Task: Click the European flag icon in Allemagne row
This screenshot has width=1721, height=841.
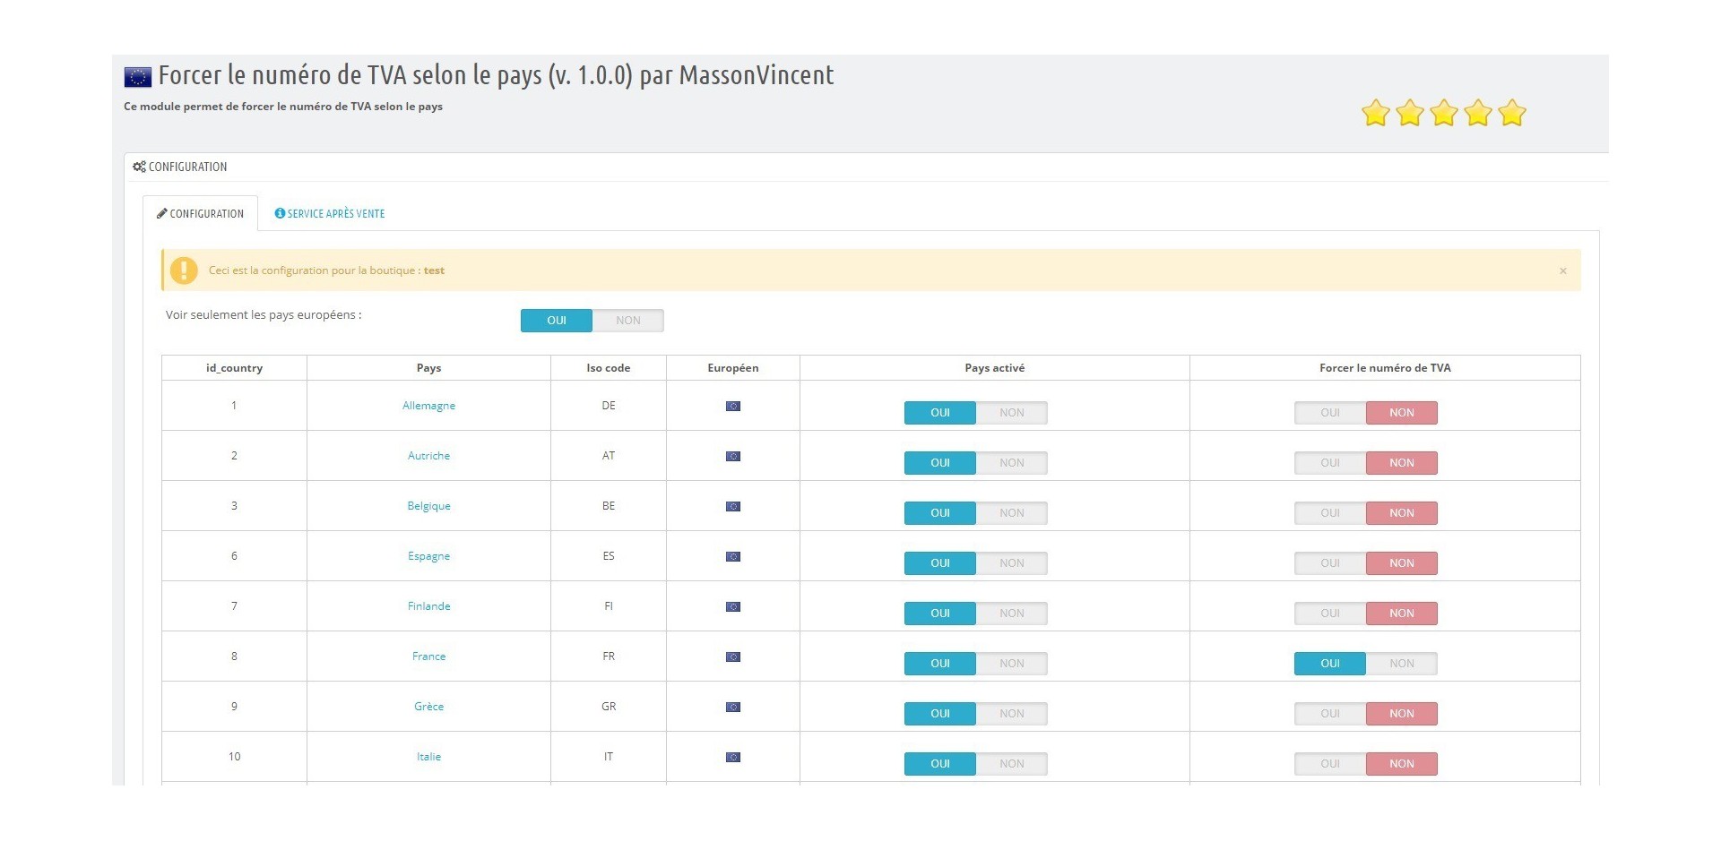Action: [x=732, y=407]
